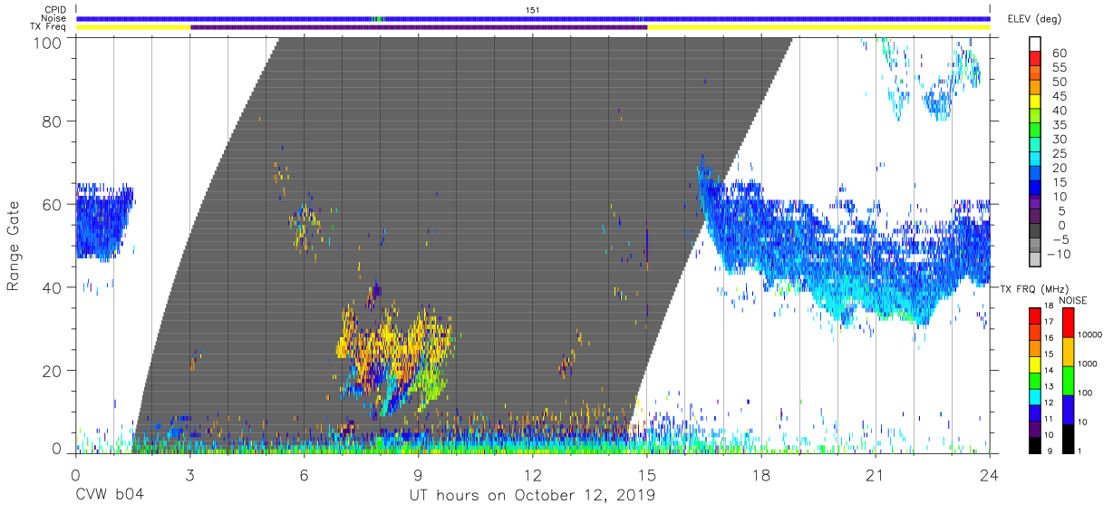Click the 'ELEV (deg)' colorbar title
Screen dimensions: 1113x514
pyautogui.click(x=1033, y=19)
